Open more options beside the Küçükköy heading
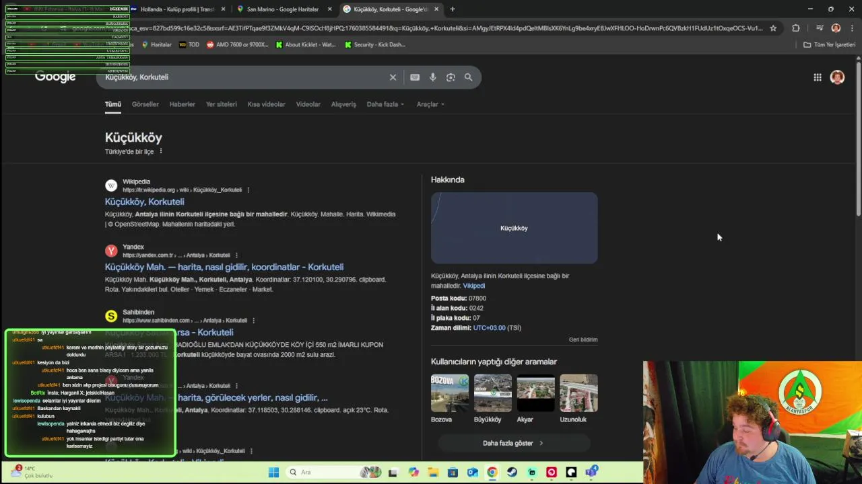Screen dimensions: 862x484 pyautogui.click(x=160, y=151)
